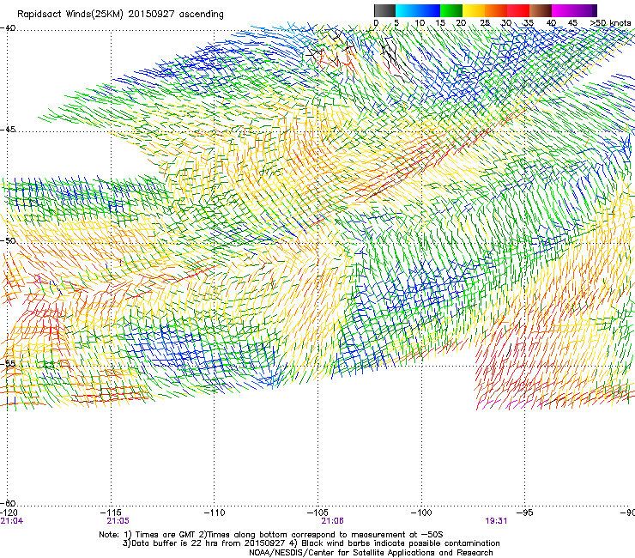Select the red 30-35 knots legend segment

(x=518, y=10)
